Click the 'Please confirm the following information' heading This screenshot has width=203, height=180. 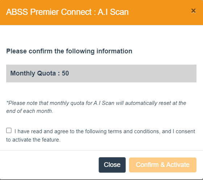[69, 51]
